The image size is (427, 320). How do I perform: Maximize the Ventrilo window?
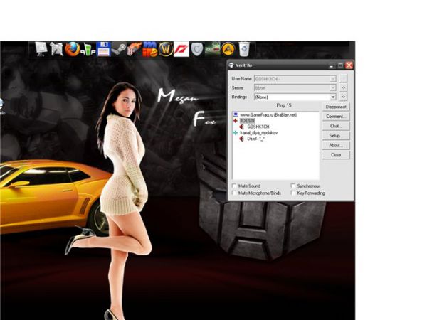click(x=340, y=65)
